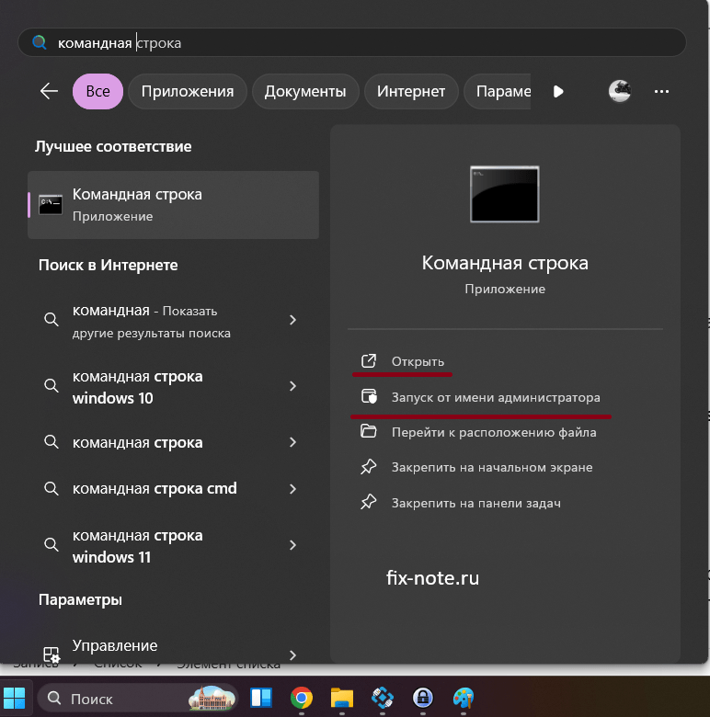
Task: Click the shield icon for run as administrator
Action: click(369, 396)
